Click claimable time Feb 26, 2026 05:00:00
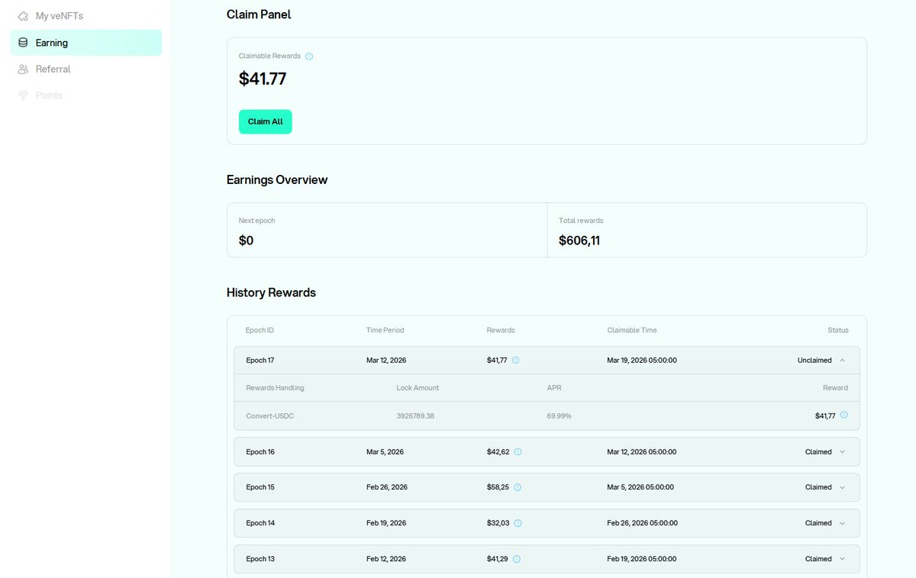The image size is (916, 578). 643,523
